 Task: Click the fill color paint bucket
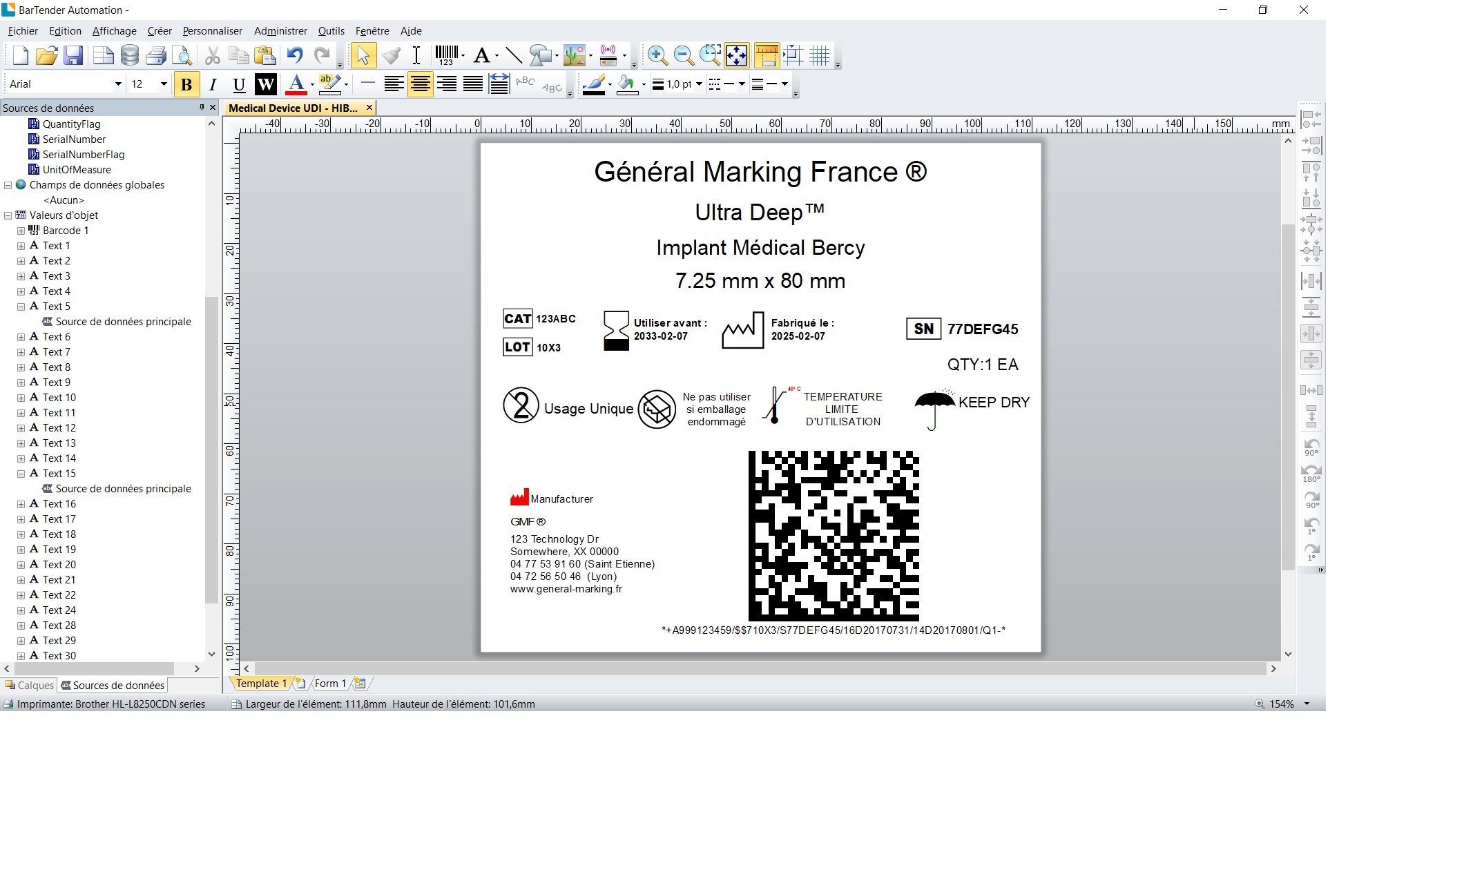pyautogui.click(x=627, y=84)
